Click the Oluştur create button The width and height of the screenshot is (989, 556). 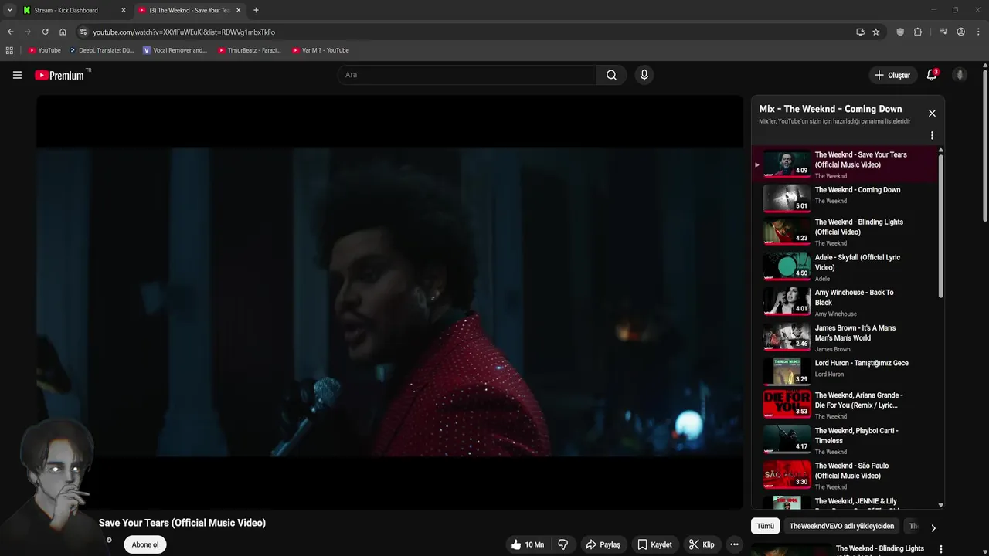click(x=892, y=75)
